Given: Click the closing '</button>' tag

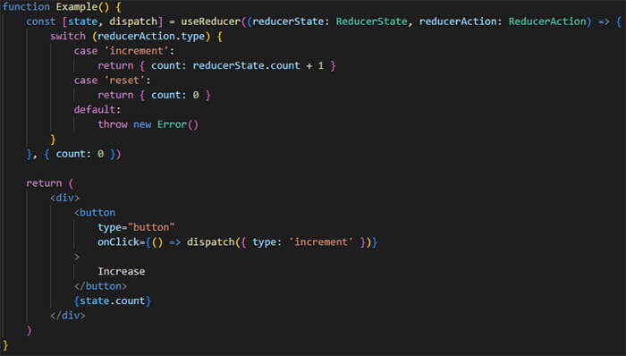Looking at the screenshot, I should pos(100,286).
